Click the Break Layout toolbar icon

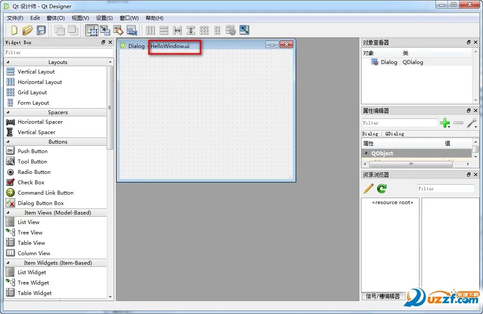[x=230, y=30]
